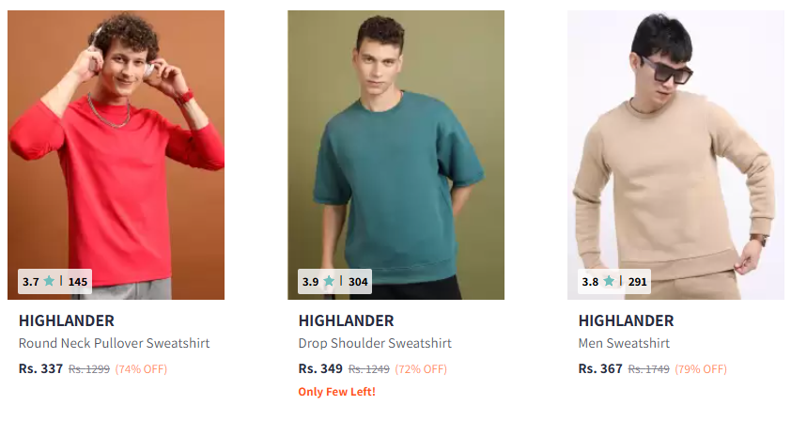Click the 79% OFF discount text
The height and width of the screenshot is (421, 807).
point(701,369)
